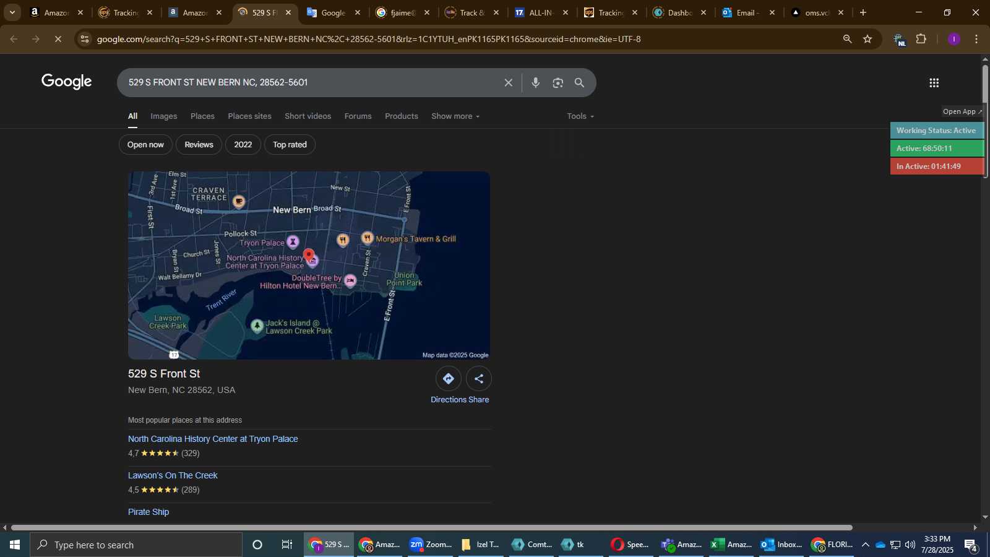Click Morgan's Tavern & Grill map pin
The height and width of the screenshot is (557, 990).
coord(368,238)
